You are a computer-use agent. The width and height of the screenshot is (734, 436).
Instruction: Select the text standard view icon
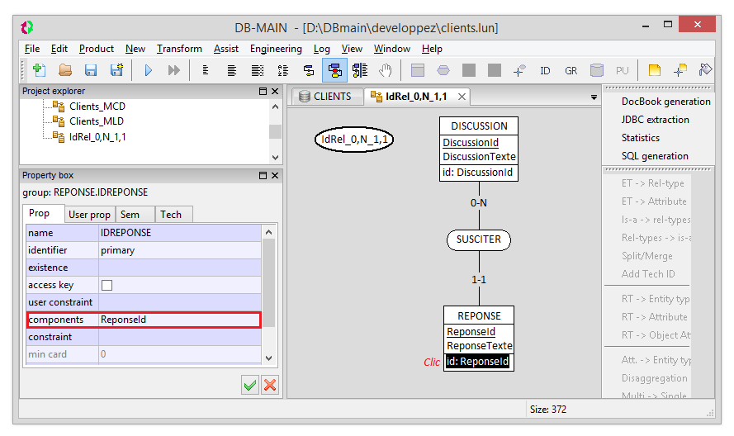coord(231,70)
